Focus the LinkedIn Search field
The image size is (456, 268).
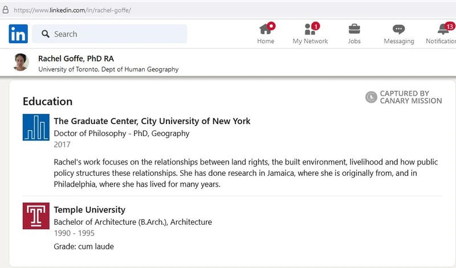(x=109, y=34)
